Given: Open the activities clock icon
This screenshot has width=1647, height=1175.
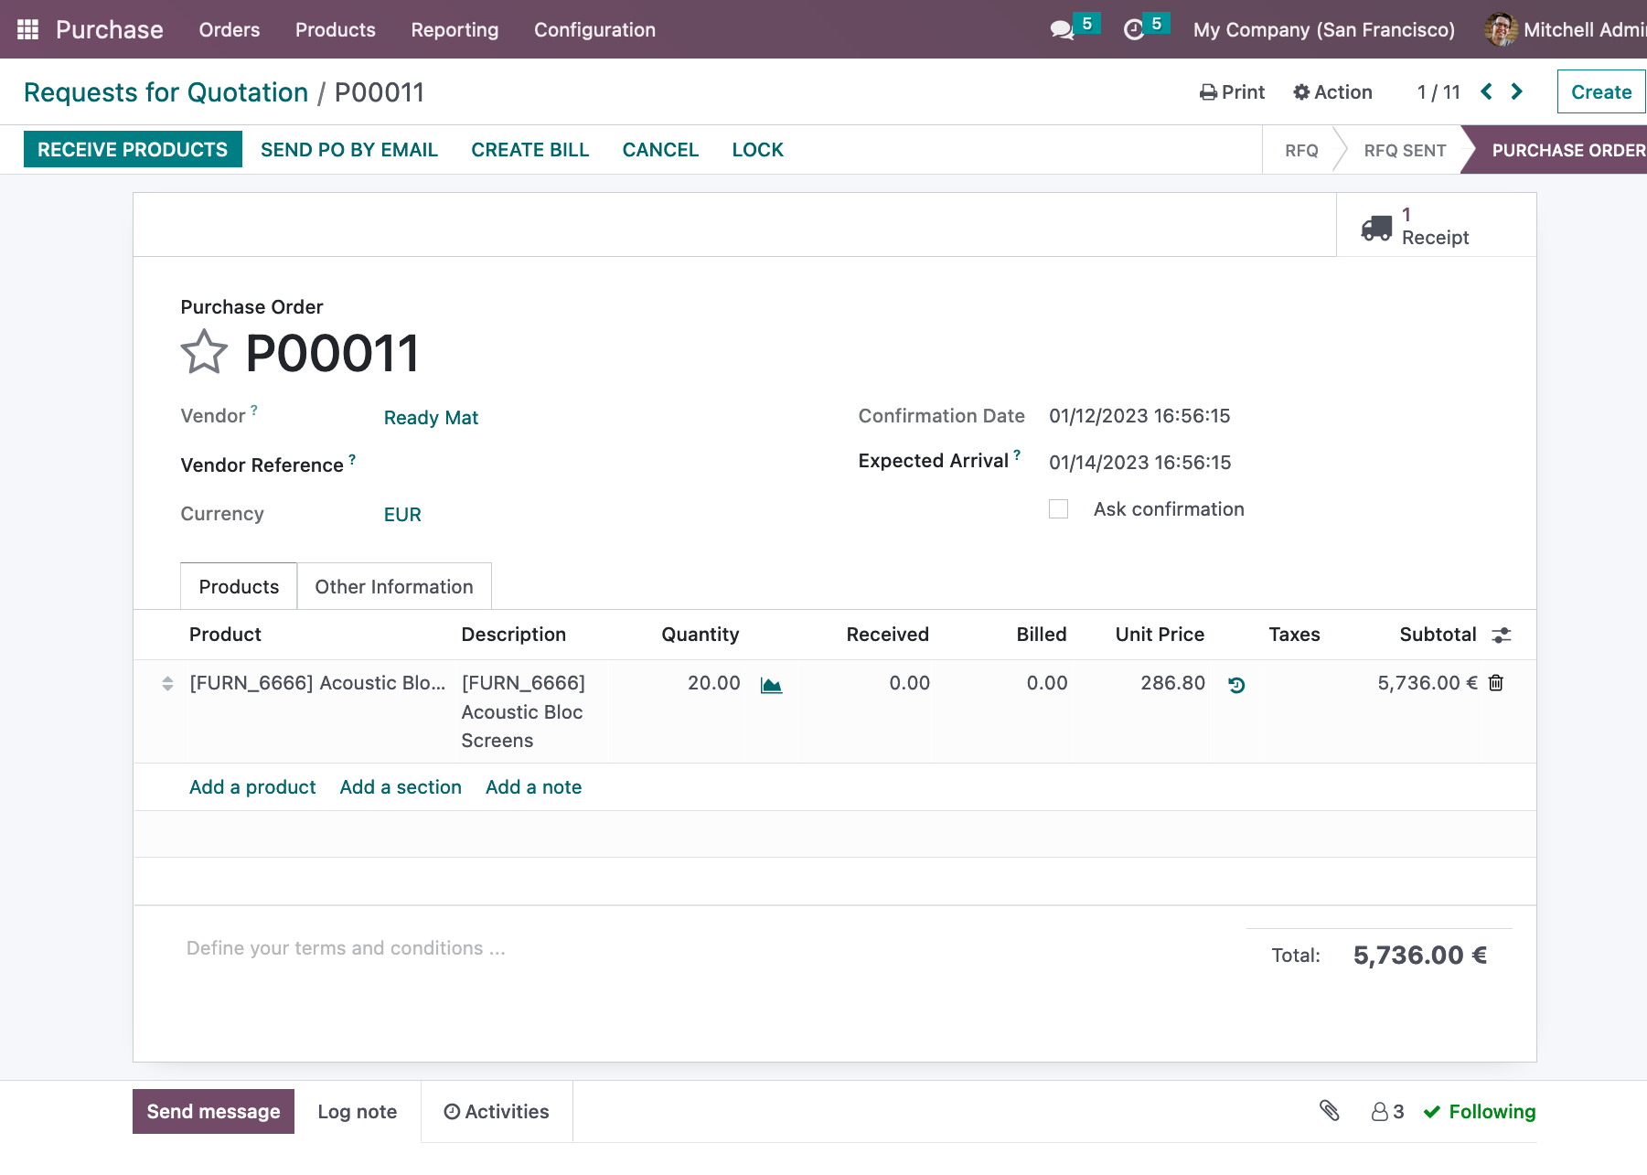Looking at the screenshot, I should click(x=1134, y=30).
